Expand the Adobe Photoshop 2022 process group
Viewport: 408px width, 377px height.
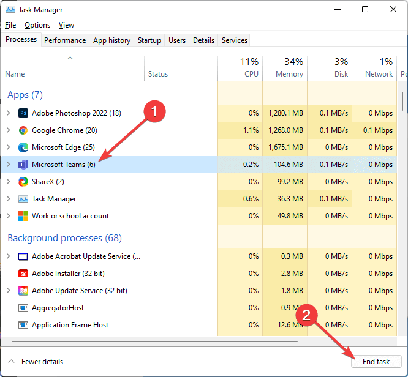click(x=9, y=113)
